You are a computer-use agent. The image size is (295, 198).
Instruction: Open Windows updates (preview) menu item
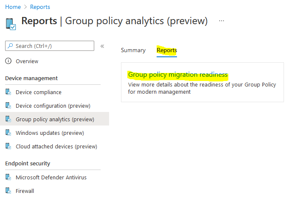pyautogui.click(x=50, y=133)
